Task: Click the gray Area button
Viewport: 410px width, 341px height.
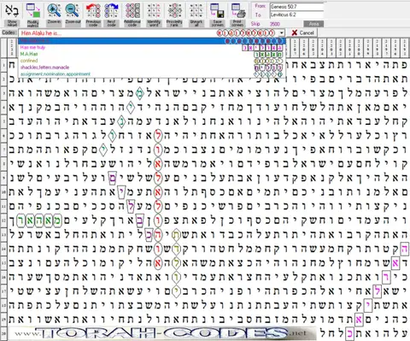Action: [x=313, y=24]
